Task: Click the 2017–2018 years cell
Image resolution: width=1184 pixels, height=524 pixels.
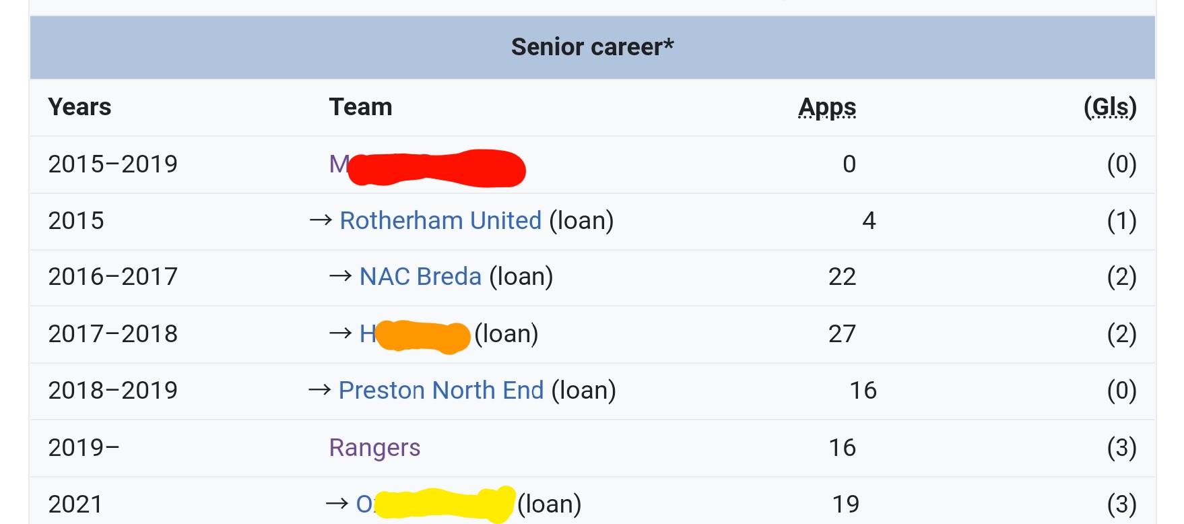Action: [x=112, y=334]
